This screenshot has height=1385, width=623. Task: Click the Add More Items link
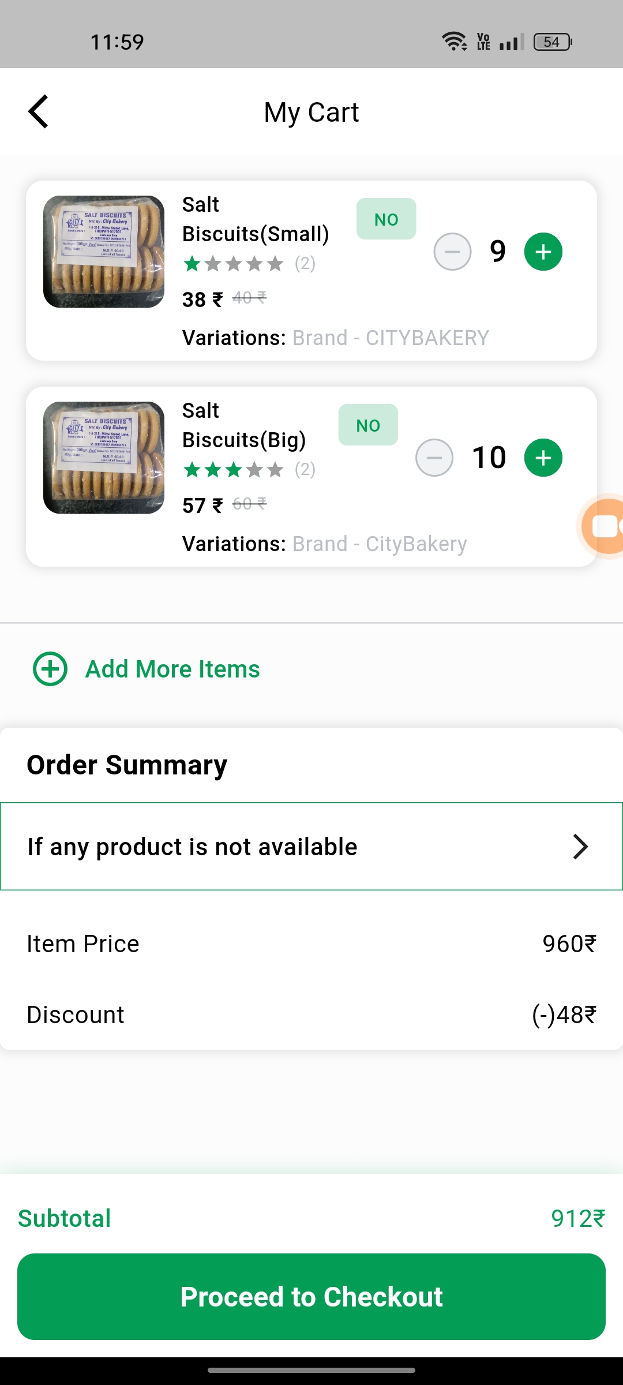[172, 669]
